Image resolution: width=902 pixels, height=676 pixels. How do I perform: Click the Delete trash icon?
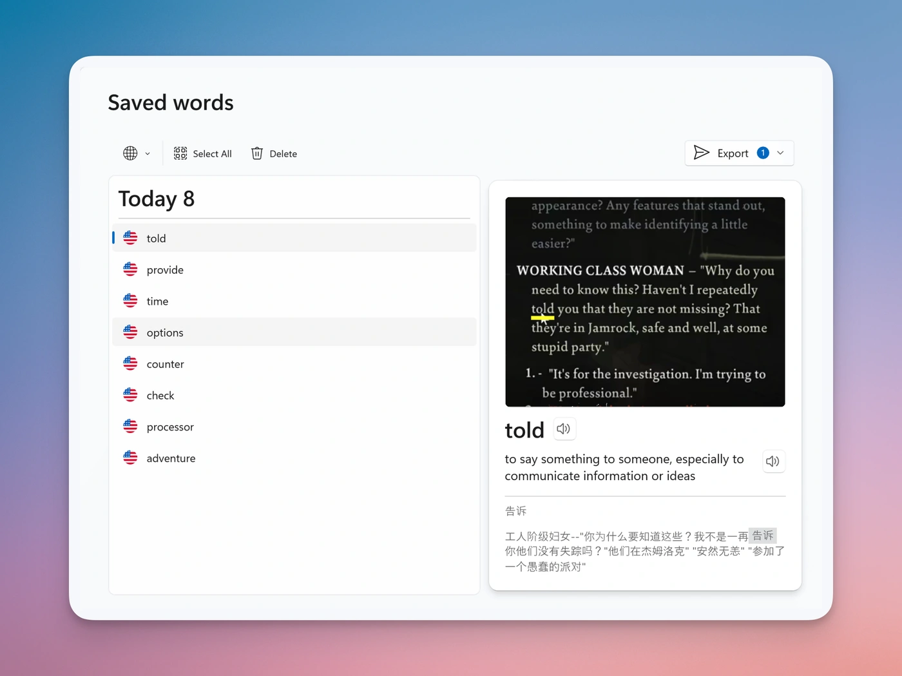click(256, 153)
